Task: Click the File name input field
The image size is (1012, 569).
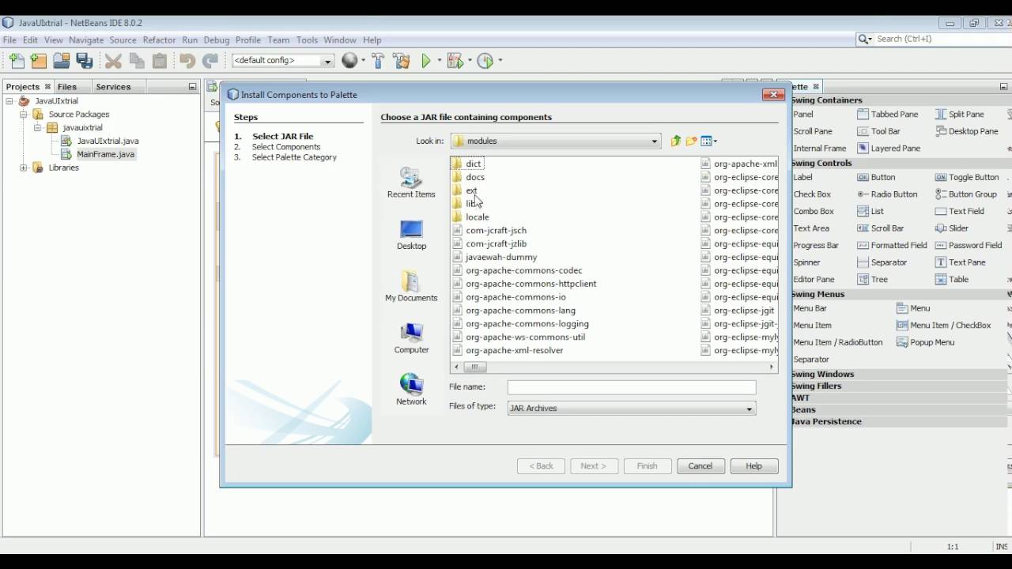Action: [x=632, y=387]
